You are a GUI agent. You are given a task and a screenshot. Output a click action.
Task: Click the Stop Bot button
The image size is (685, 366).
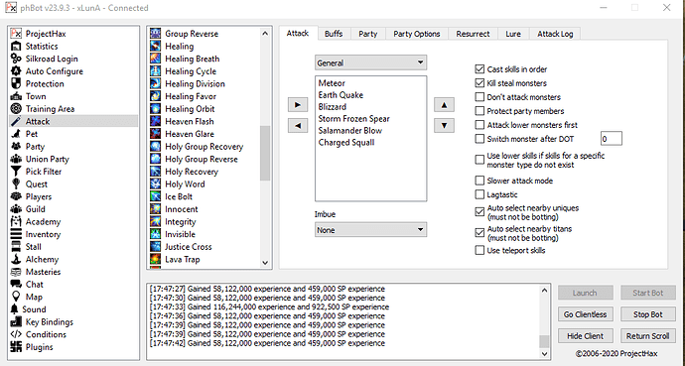tap(648, 314)
